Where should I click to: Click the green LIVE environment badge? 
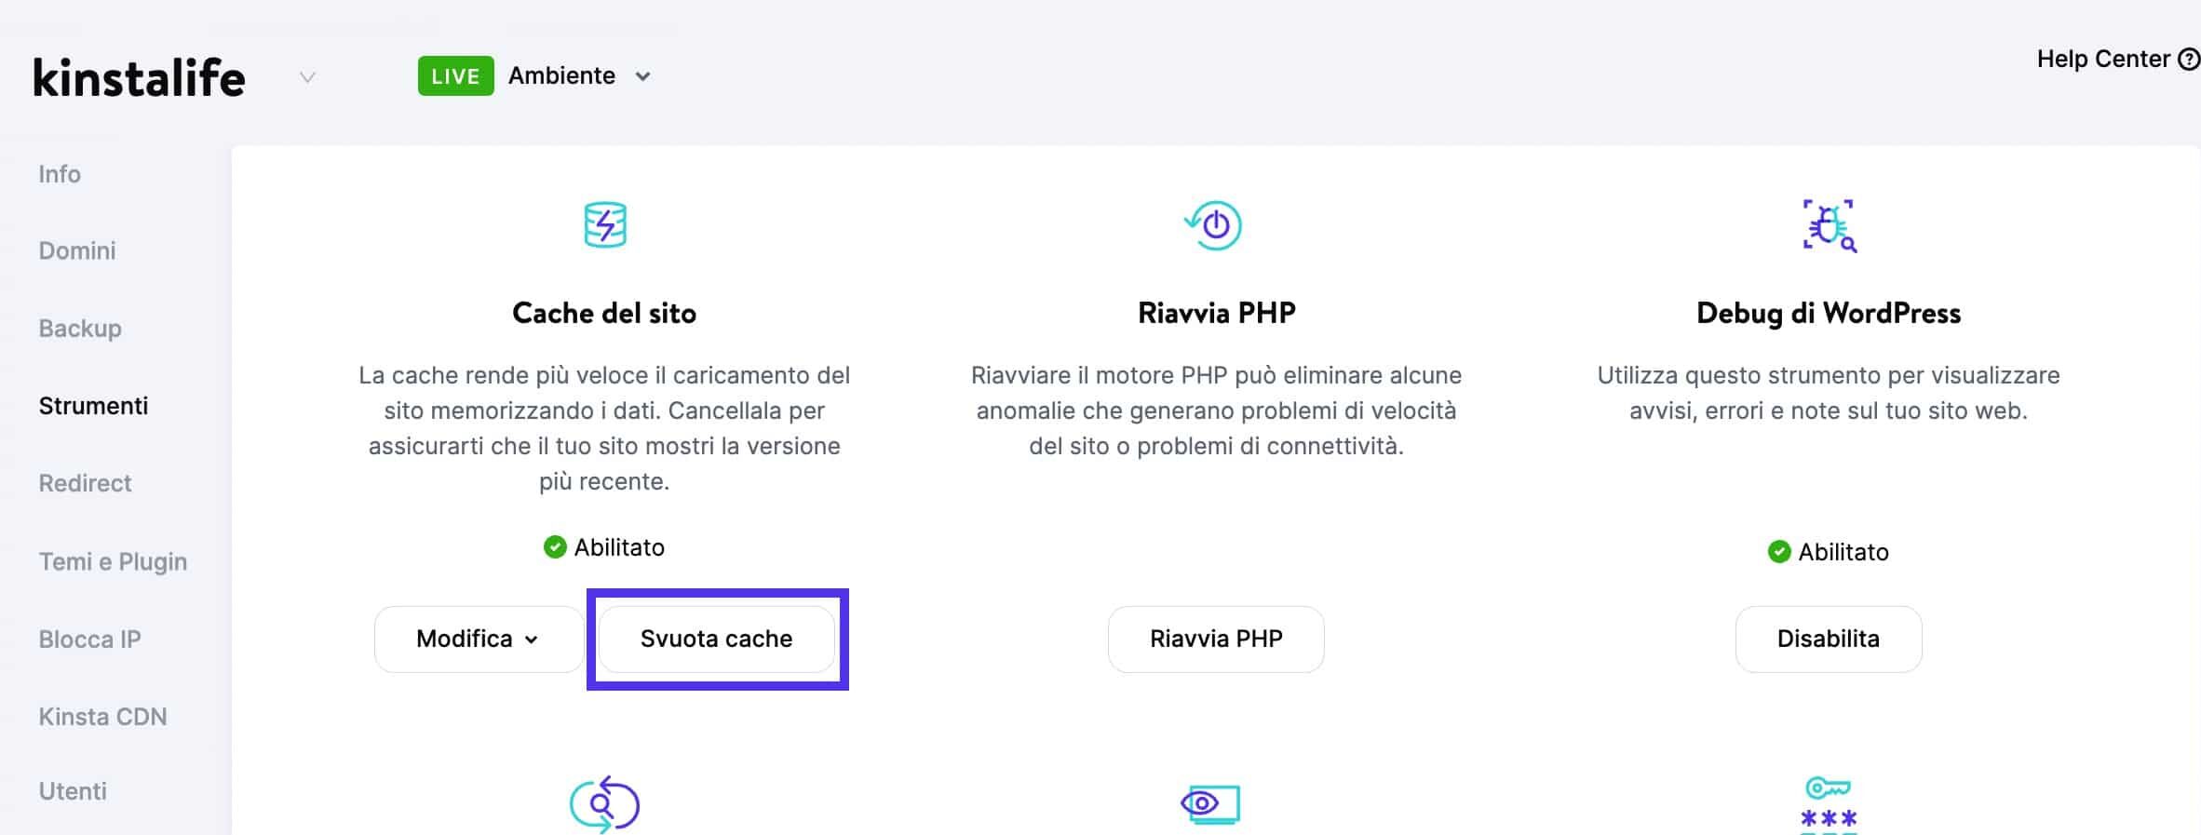(x=455, y=75)
